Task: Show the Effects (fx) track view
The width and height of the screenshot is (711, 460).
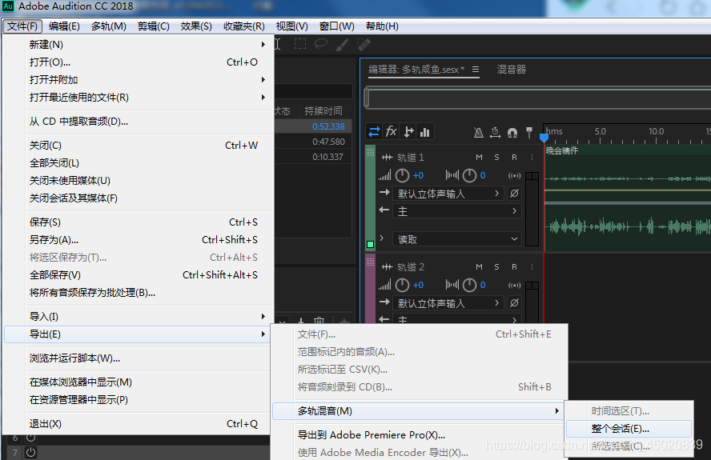Action: click(x=391, y=132)
